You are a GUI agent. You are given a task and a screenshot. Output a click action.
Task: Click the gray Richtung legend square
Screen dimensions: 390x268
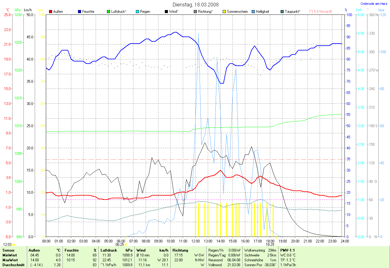click(x=196, y=12)
